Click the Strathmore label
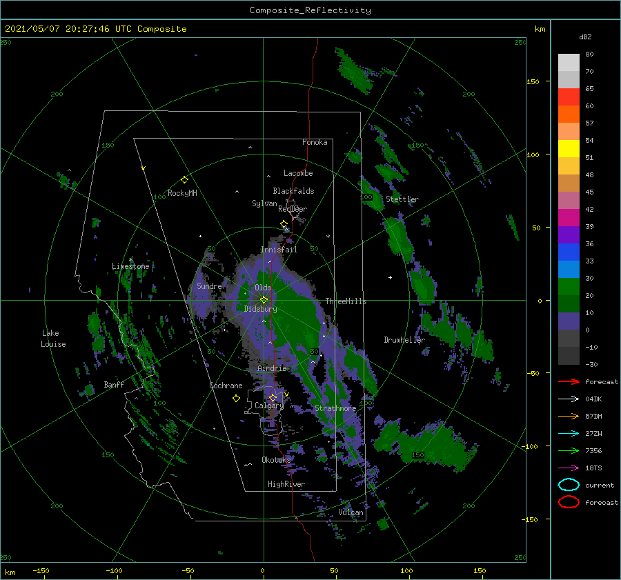 click(335, 408)
